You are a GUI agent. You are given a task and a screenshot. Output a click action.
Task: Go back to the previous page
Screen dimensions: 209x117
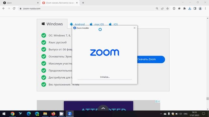click(4, 8)
